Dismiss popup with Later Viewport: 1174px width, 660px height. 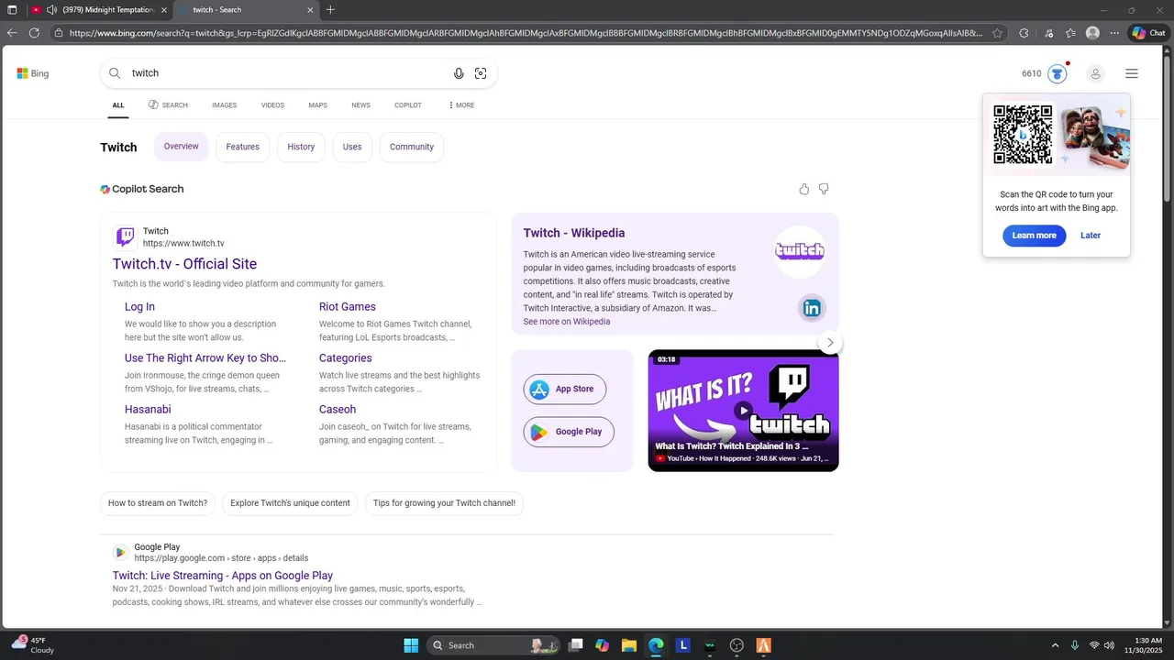[1091, 236]
